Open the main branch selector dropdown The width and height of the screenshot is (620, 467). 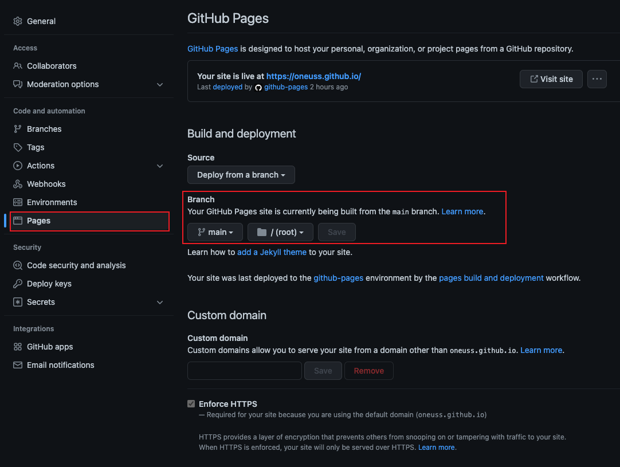point(215,232)
